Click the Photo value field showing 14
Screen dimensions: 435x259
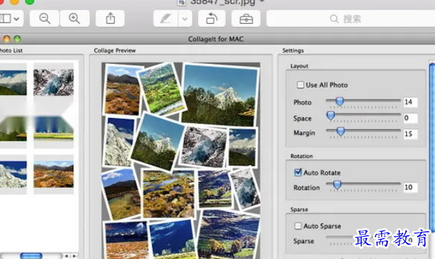point(411,102)
